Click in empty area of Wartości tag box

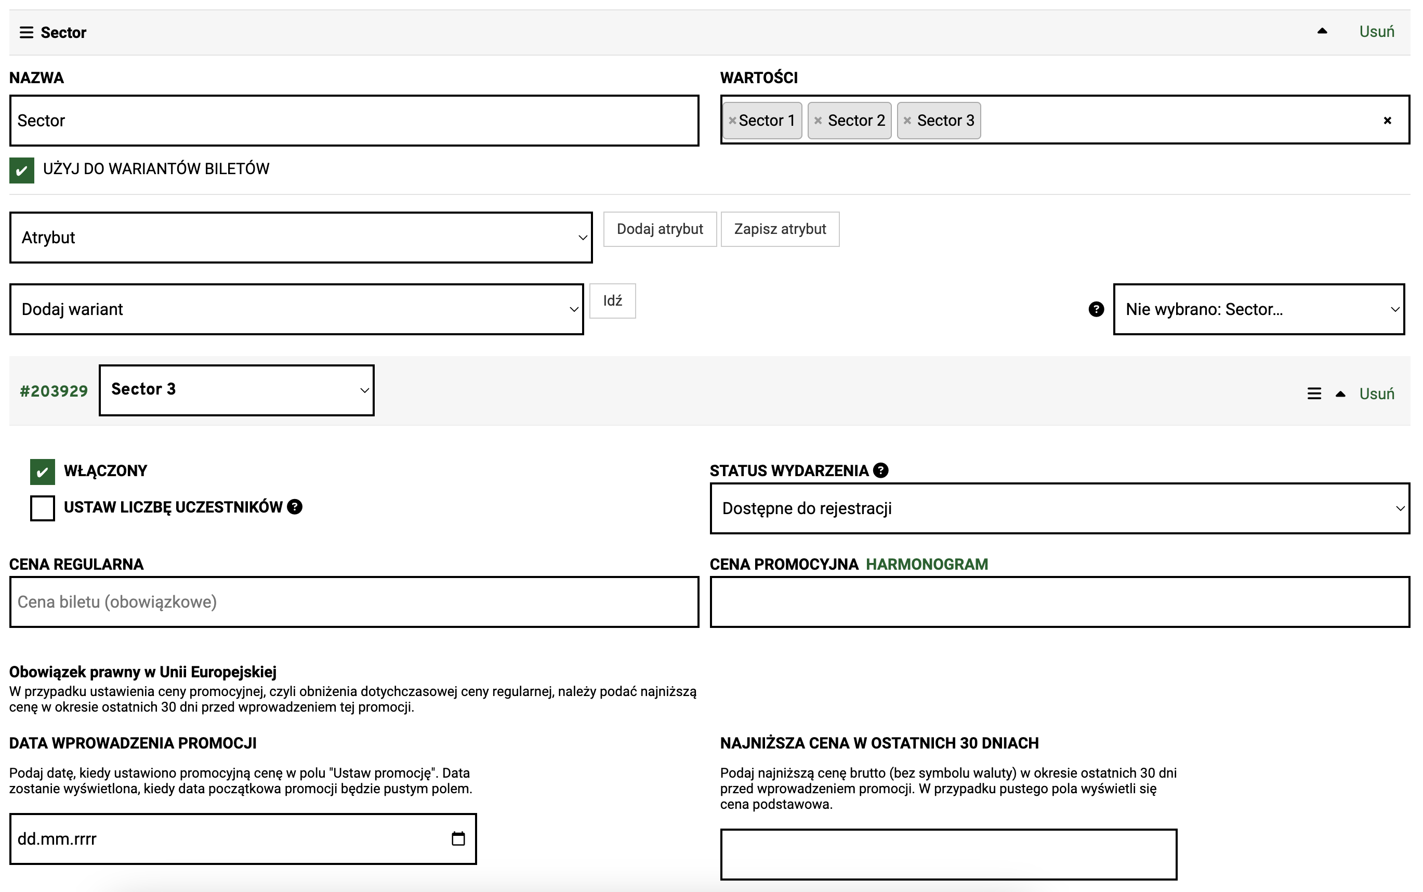[x=1179, y=121]
